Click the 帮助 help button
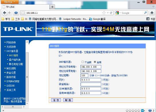This screenshot has height=112, width=156. point(68,100)
